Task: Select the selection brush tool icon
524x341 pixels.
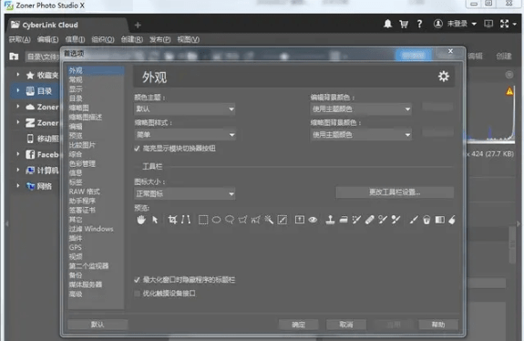Action: pos(283,220)
